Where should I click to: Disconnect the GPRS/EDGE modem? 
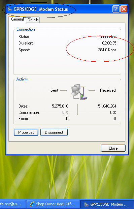[x=54, y=132]
